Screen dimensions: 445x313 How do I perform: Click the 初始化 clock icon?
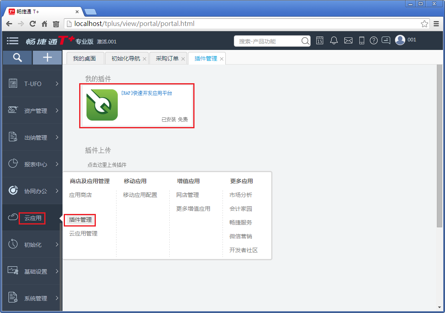(13, 244)
